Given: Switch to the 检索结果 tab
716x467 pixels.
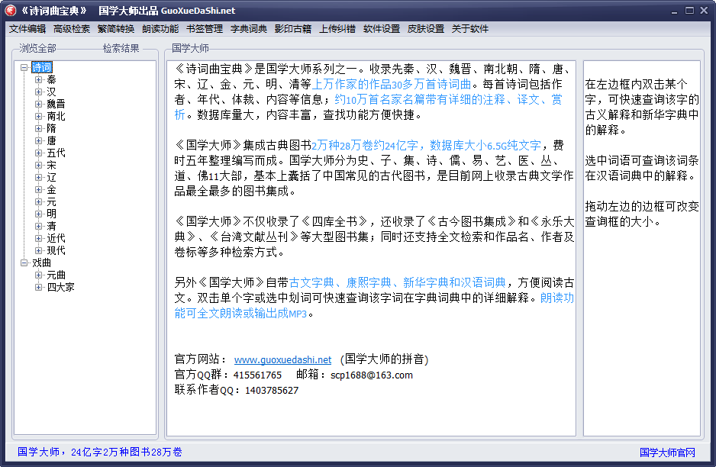Looking at the screenshot, I should [121, 48].
